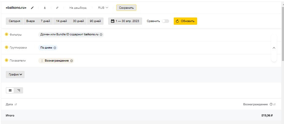
Task: Copy report link with chain icon
Action: 57,8
